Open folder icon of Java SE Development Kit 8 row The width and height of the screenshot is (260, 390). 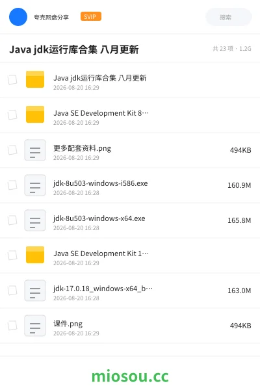35,114
